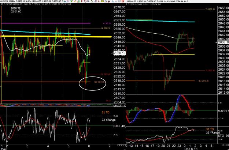The image size is (229, 150).
Task: Click the 'STO 93' label on the right chart
Action: 223,136
